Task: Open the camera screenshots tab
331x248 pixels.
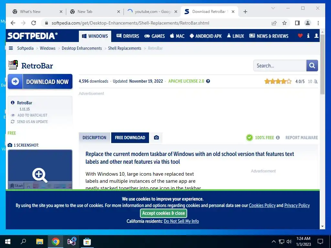Action: click(x=156, y=138)
